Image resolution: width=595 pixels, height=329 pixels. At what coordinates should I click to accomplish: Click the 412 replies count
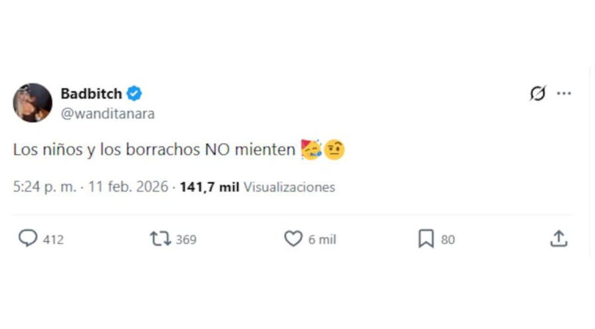tap(53, 239)
